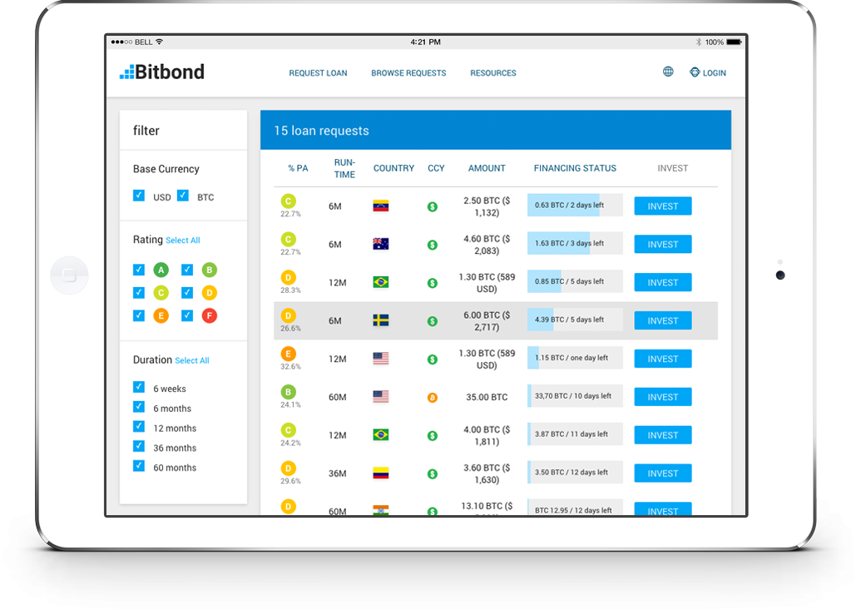Viewport: 856px width, 610px height.
Task: Sort by Financing Status column header
Action: (575, 168)
